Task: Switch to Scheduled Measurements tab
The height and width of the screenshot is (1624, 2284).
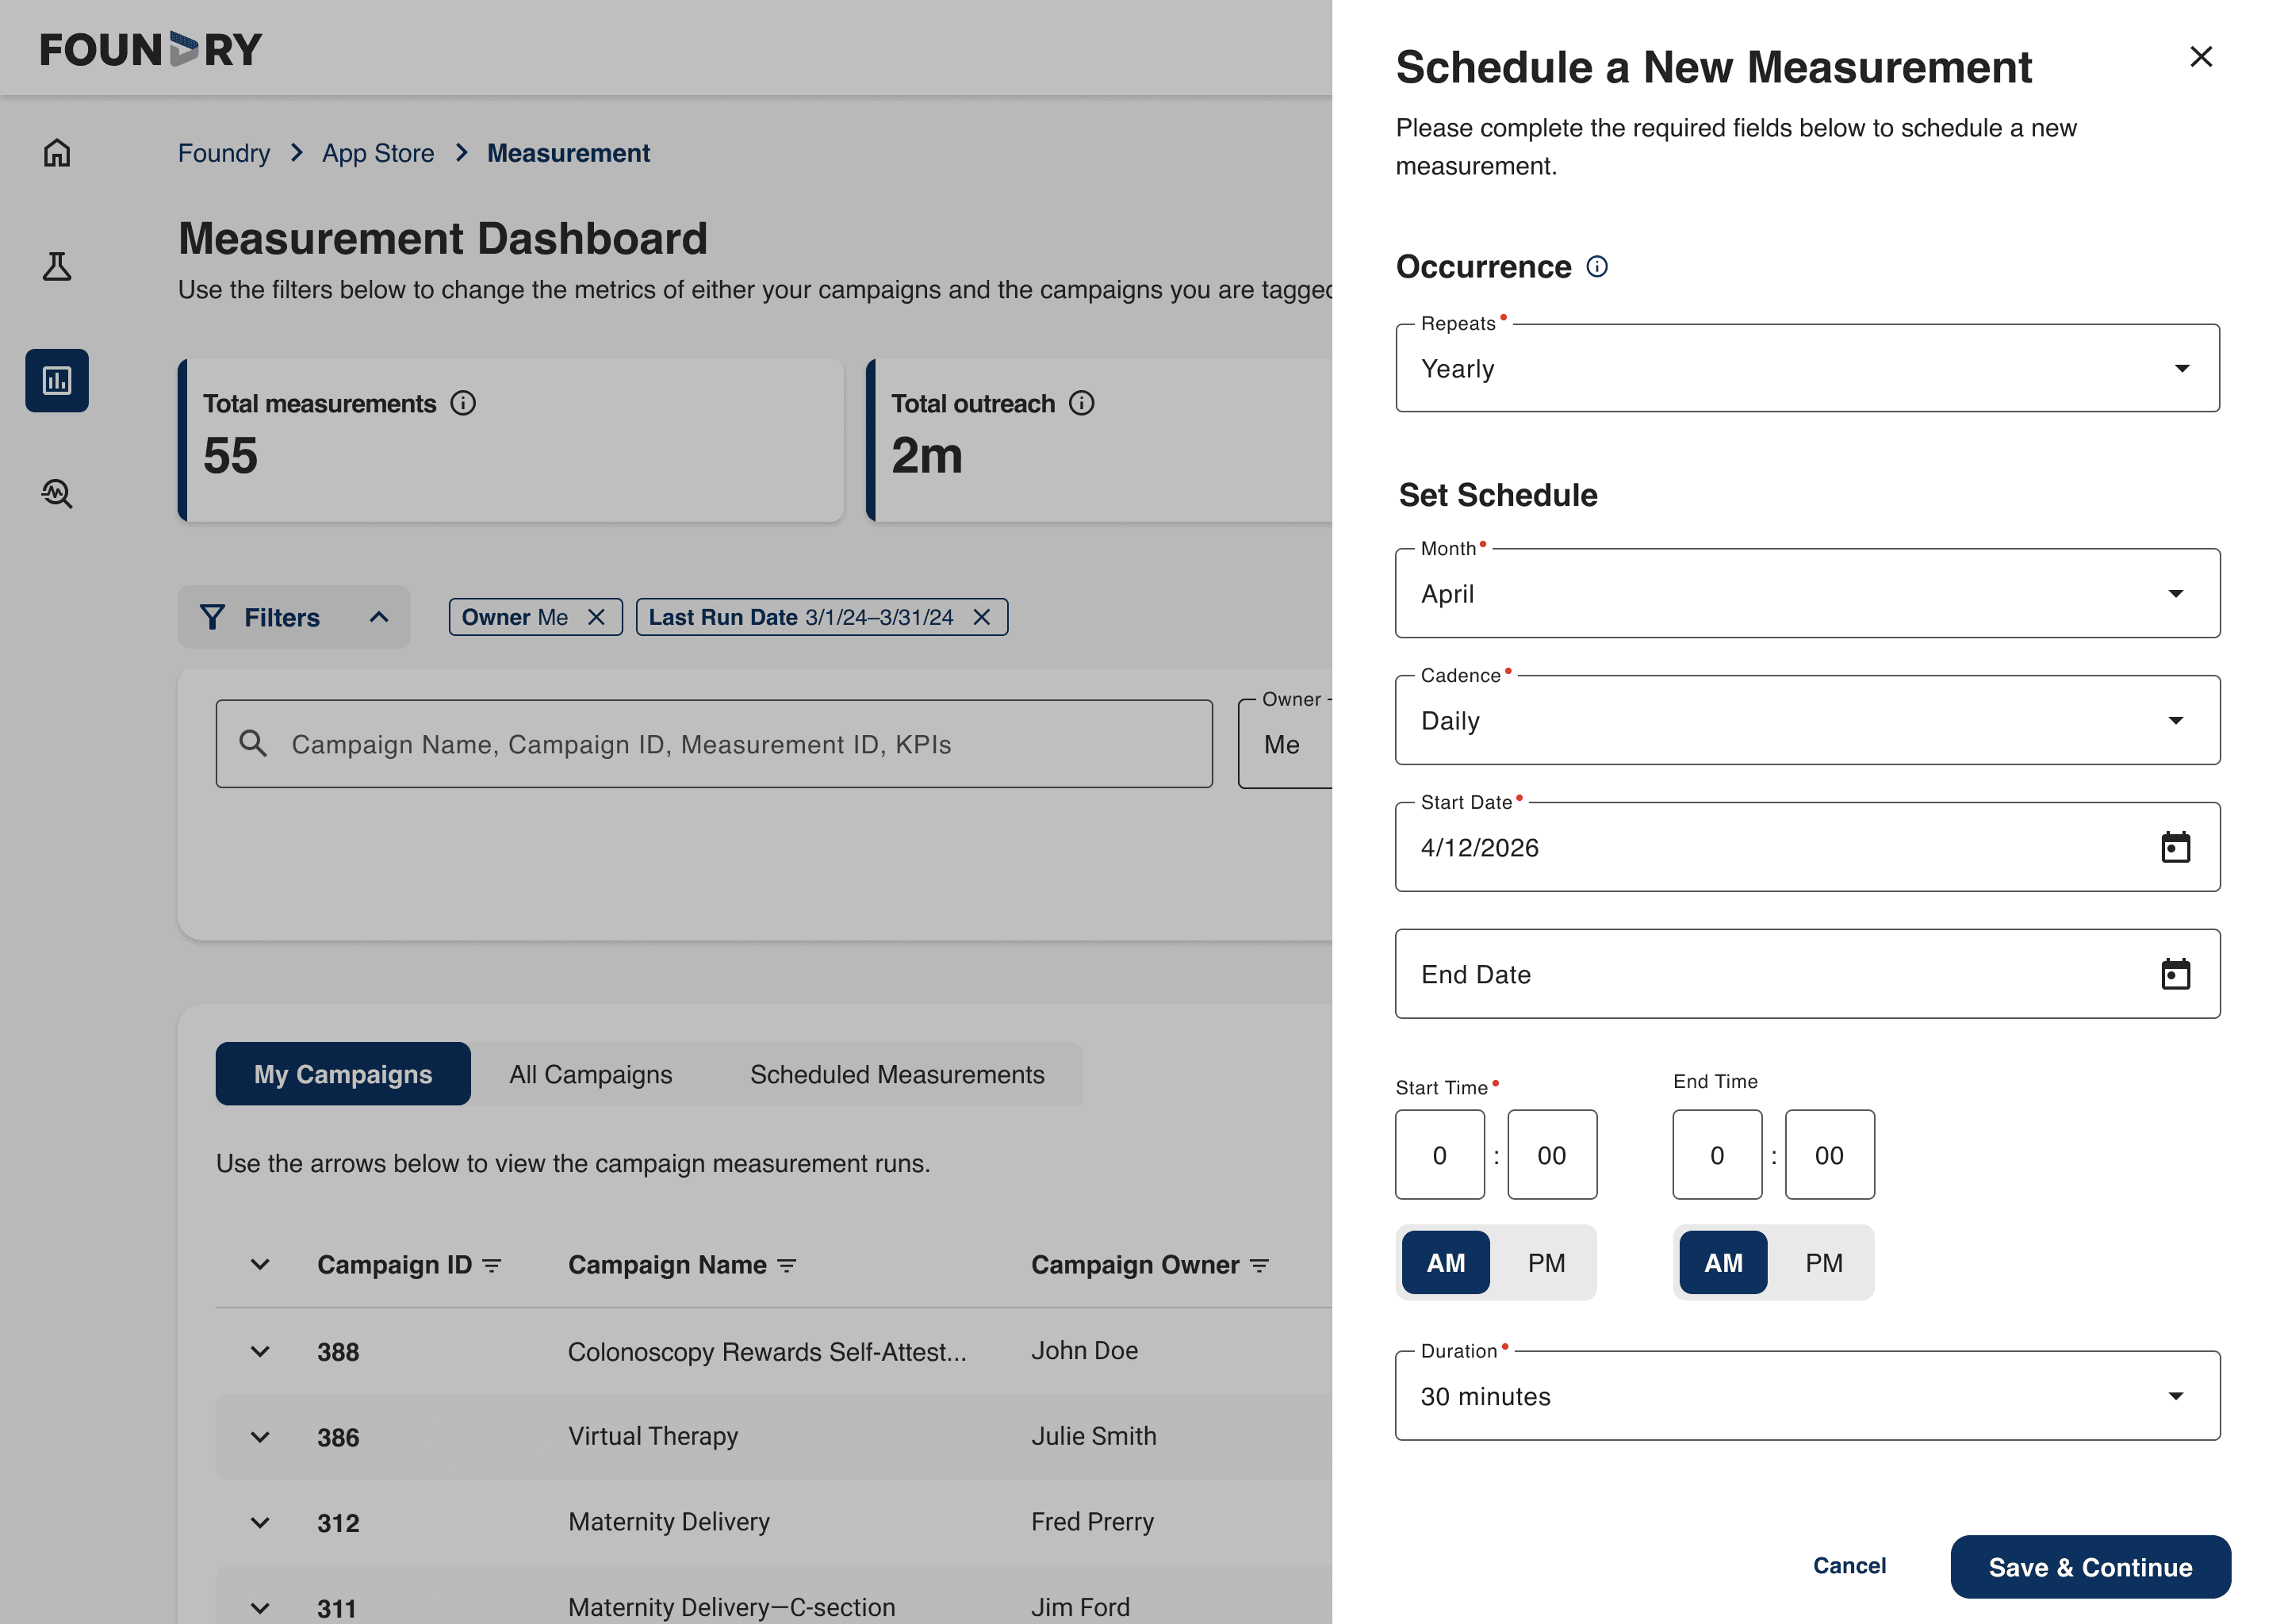Action: [897, 1075]
